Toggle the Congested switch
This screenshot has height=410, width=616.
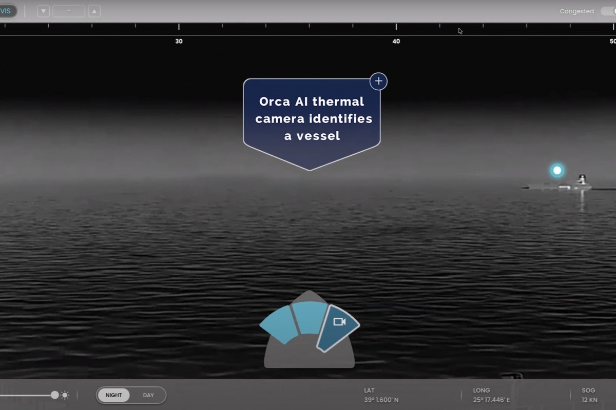(x=608, y=11)
